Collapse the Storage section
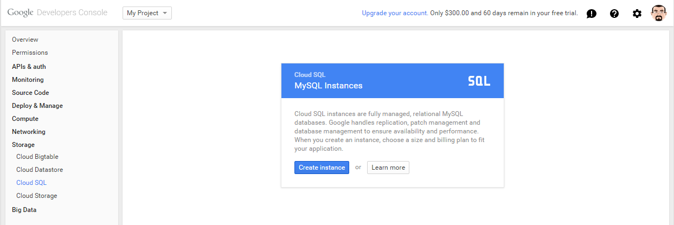 [x=23, y=145]
